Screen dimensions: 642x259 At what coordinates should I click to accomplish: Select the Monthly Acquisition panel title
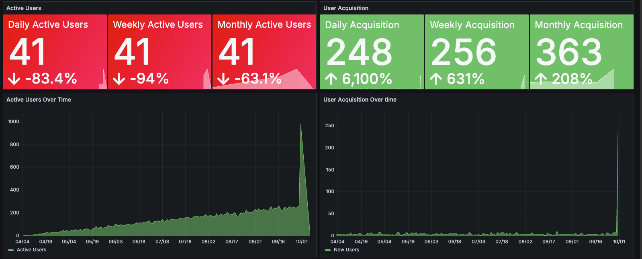[x=579, y=25]
